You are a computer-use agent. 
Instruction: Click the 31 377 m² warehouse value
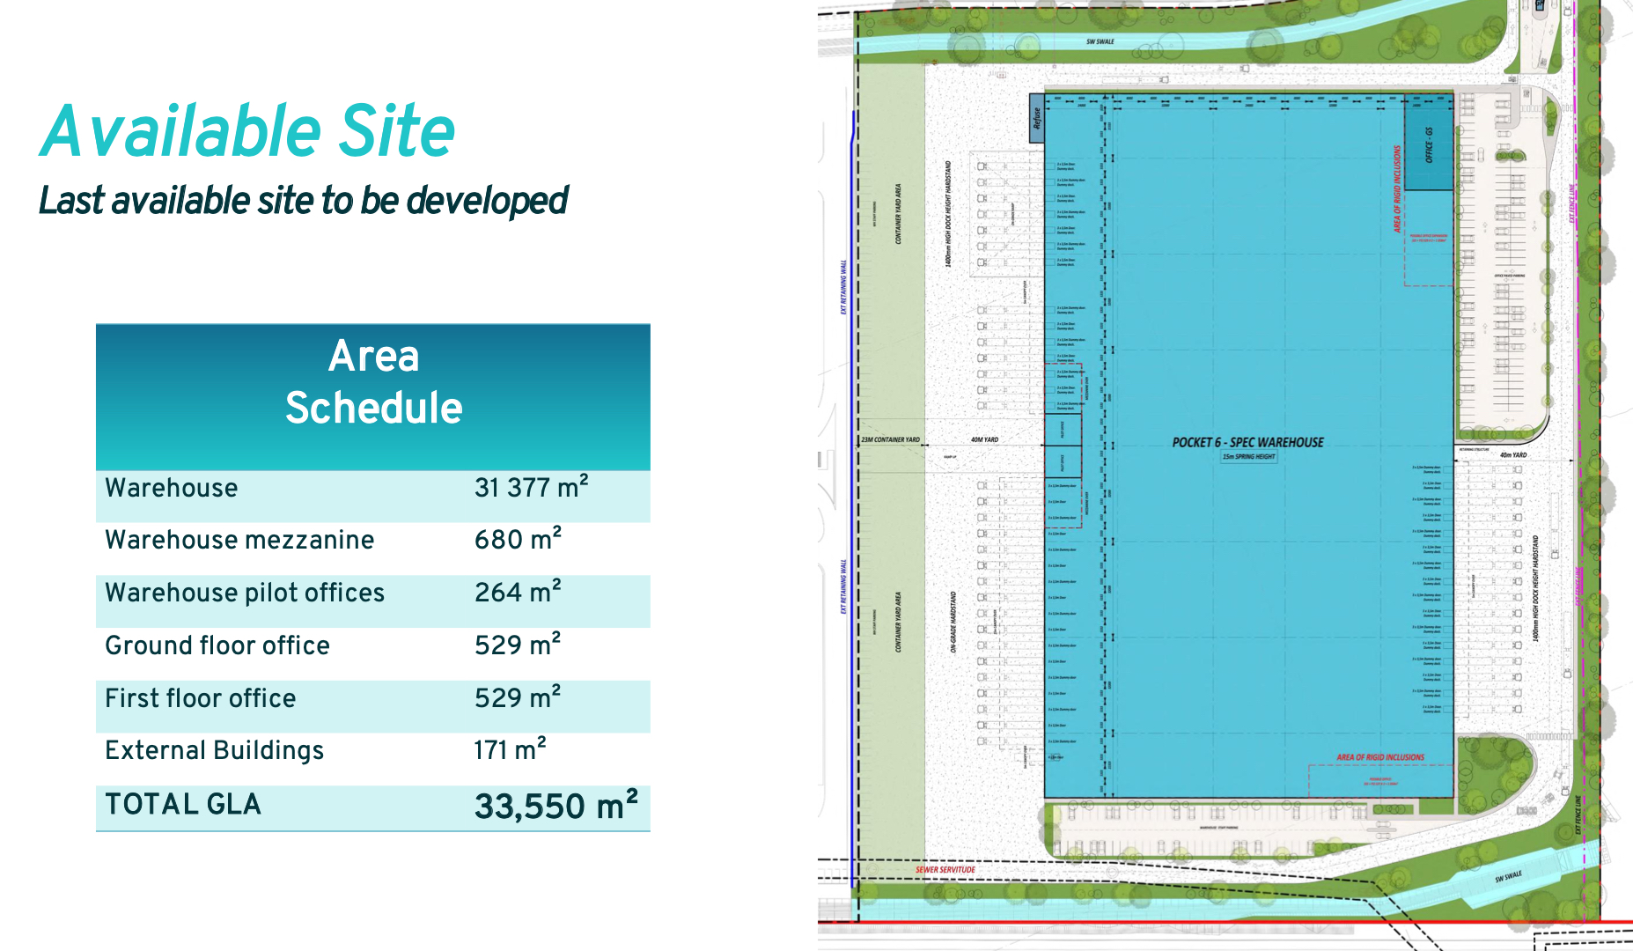pyautogui.click(x=531, y=488)
